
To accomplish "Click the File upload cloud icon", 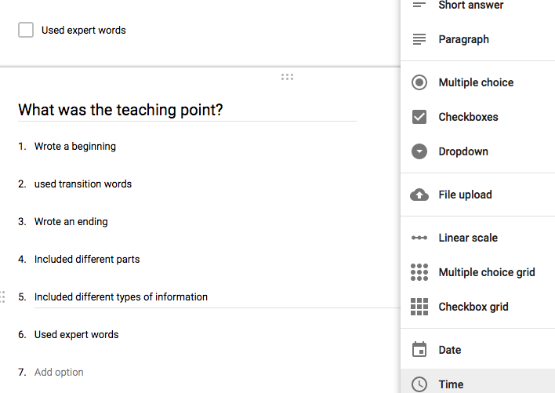I will point(419,195).
